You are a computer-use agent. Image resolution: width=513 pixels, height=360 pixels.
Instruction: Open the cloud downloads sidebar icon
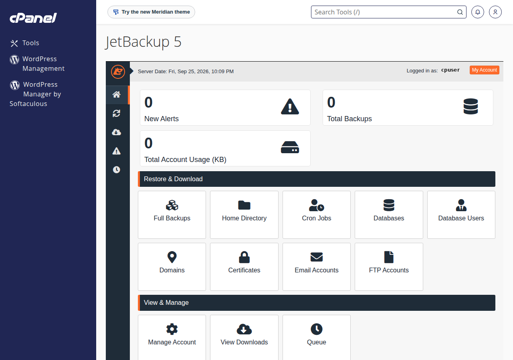117,132
